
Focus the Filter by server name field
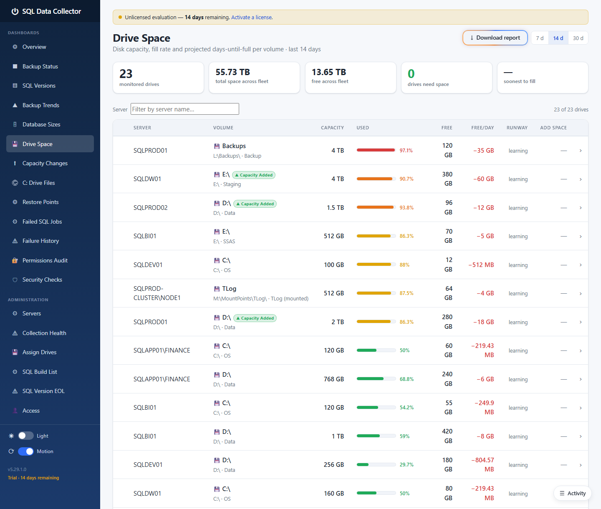(185, 109)
